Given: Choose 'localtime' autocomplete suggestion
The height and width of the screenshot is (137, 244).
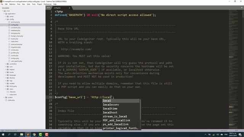Looking at the screenshot, I should point(121,108).
